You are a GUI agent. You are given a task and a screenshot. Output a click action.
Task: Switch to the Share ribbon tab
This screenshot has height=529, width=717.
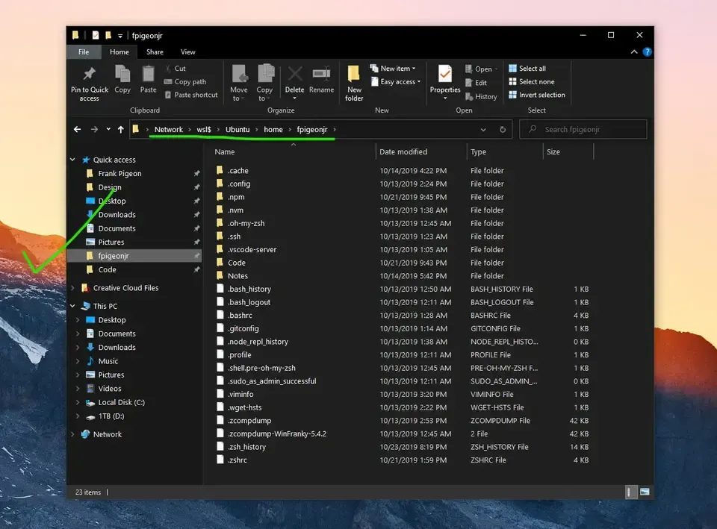[155, 52]
